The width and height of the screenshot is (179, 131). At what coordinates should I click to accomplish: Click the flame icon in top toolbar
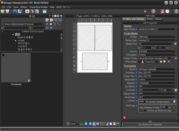[x=163, y=11]
